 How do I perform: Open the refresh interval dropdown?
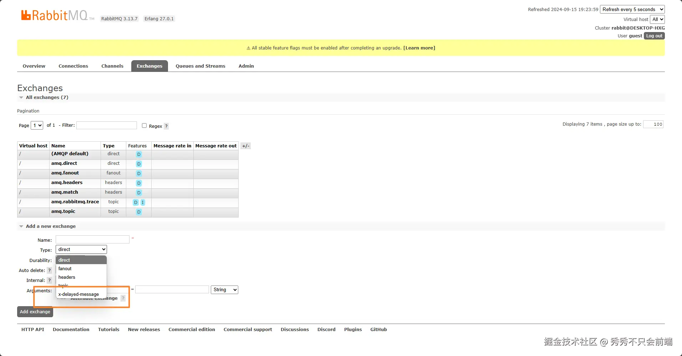click(632, 10)
